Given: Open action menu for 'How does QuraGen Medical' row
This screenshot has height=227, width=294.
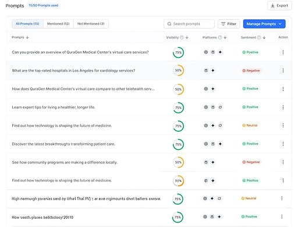Looking at the screenshot, I should point(283,89).
